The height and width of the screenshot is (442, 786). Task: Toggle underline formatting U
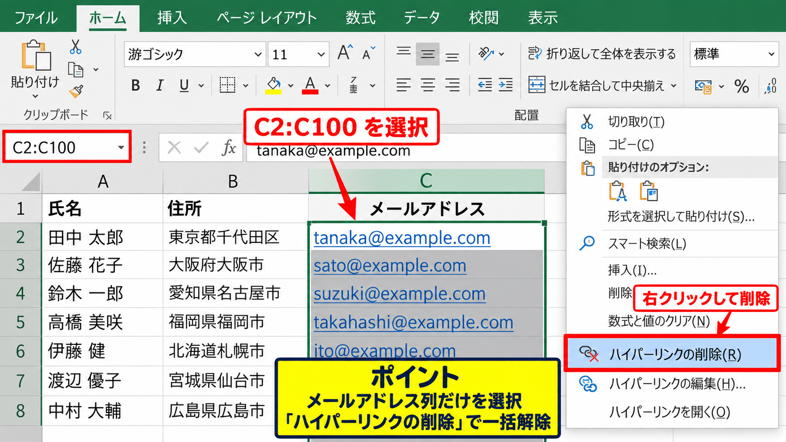click(184, 85)
